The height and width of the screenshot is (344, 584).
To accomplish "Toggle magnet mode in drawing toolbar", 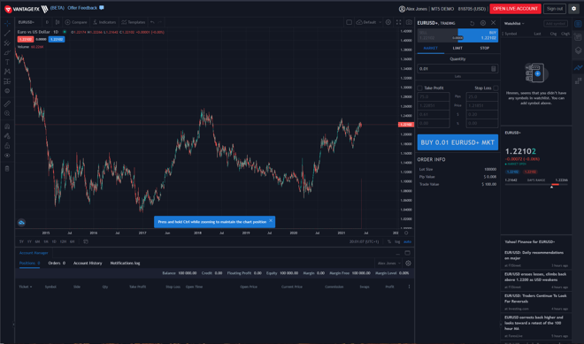I will tap(7, 126).
